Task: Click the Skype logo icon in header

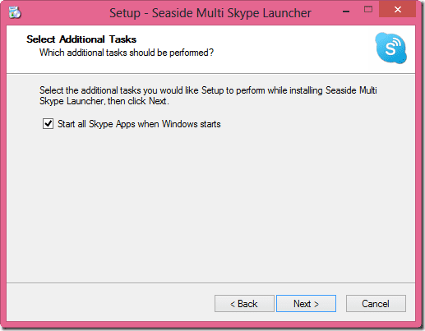Action: click(x=391, y=48)
